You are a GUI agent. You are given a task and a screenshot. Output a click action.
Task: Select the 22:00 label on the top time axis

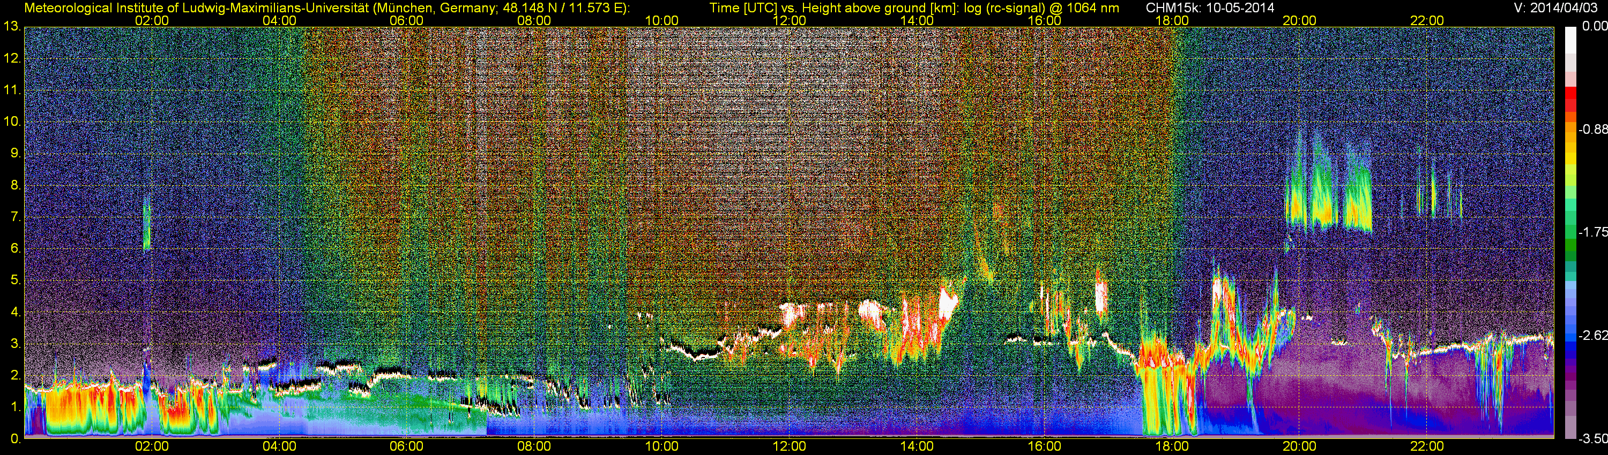[1427, 20]
